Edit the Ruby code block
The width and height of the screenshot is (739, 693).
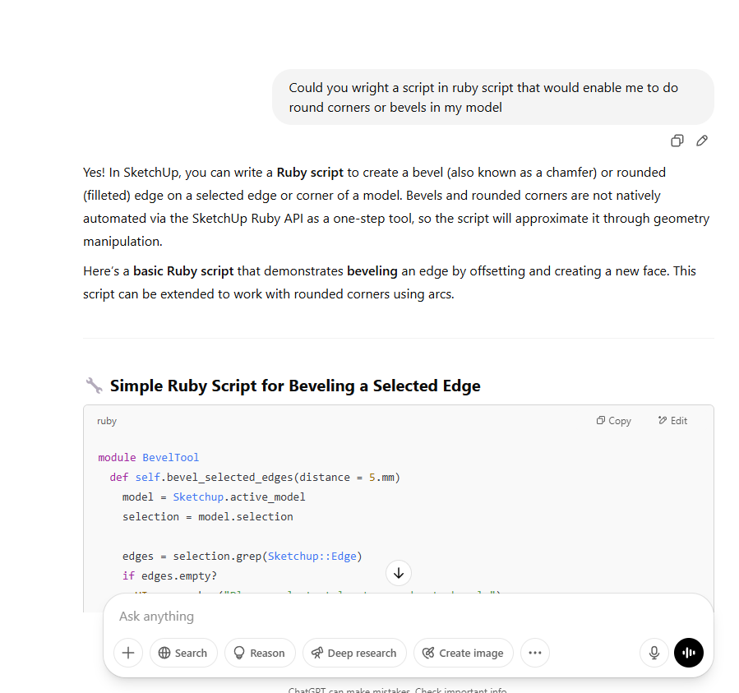click(x=672, y=421)
